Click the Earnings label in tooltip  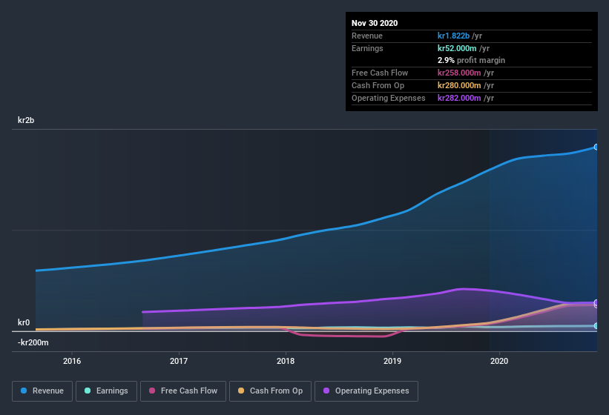pos(367,48)
